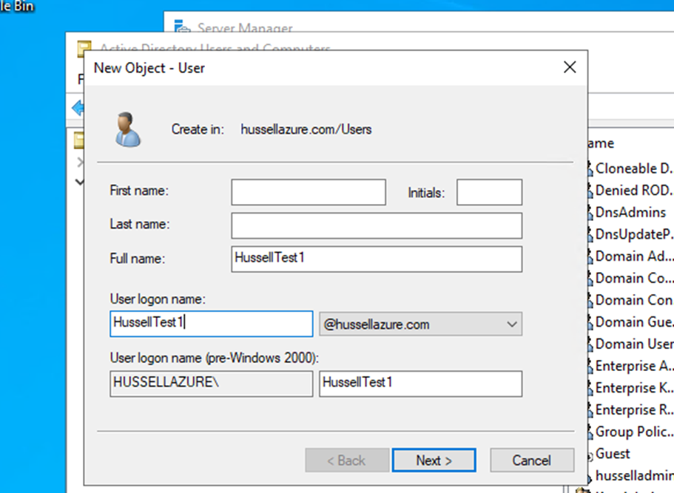
Task: Click the DnsAdmins group icon
Action: 590,212
